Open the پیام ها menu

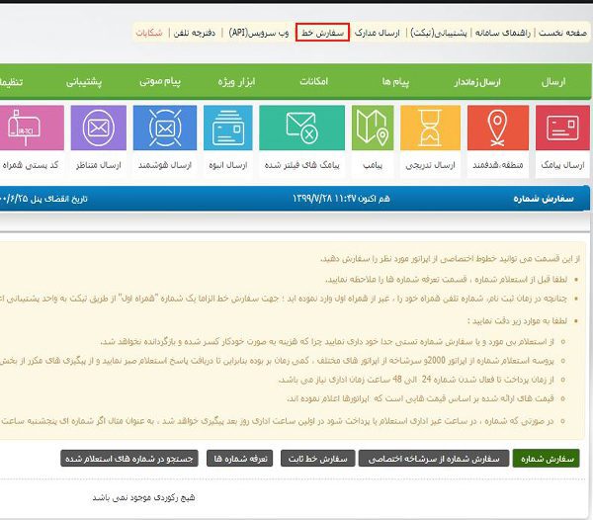(395, 82)
